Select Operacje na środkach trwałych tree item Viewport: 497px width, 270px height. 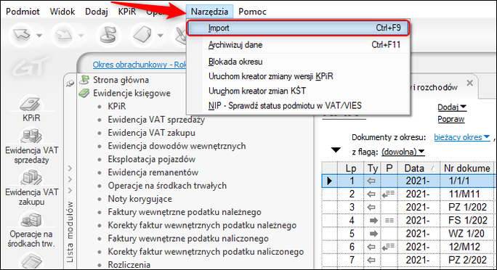click(x=167, y=186)
